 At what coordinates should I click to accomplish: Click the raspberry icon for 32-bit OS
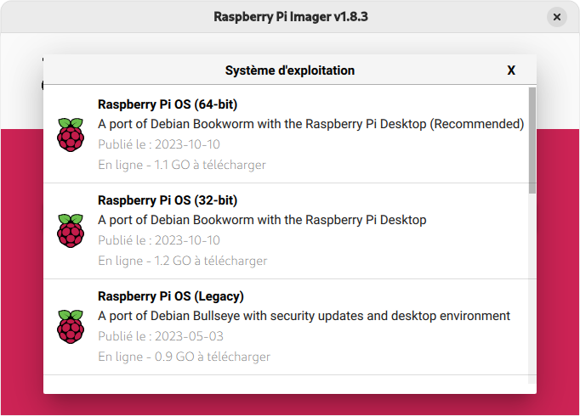pyautogui.click(x=71, y=231)
